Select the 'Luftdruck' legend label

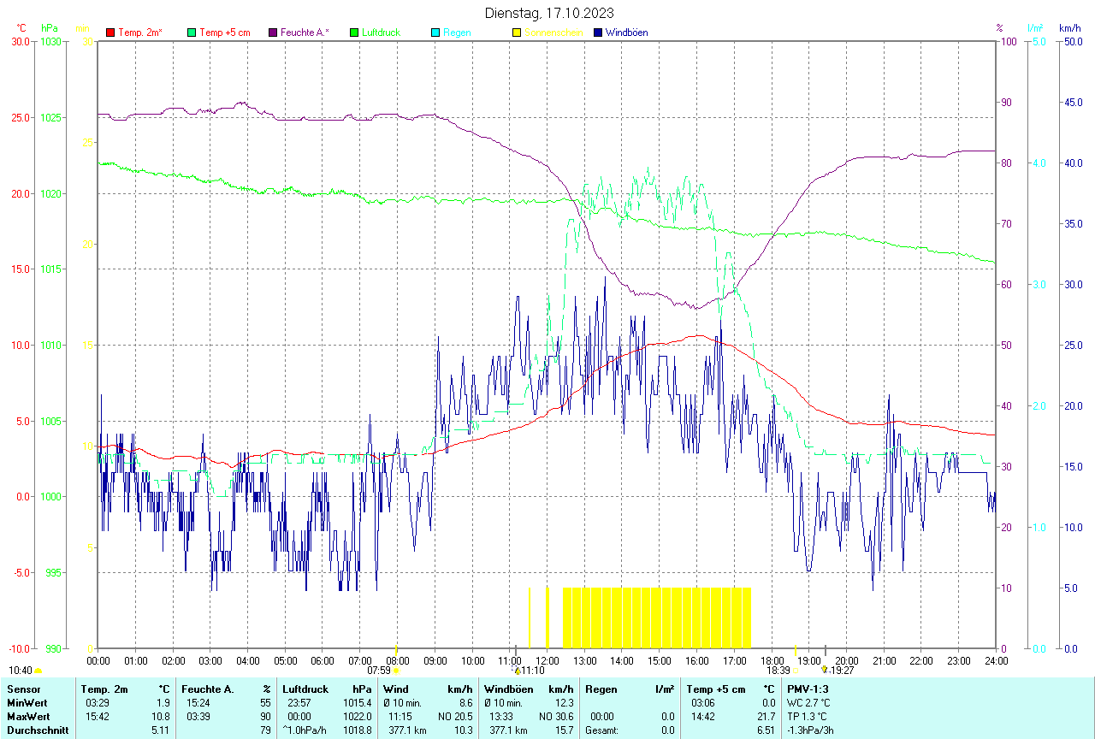(381, 33)
